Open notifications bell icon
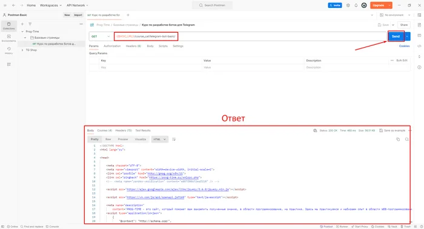The height and width of the screenshot is (229, 424). (x=356, y=5)
